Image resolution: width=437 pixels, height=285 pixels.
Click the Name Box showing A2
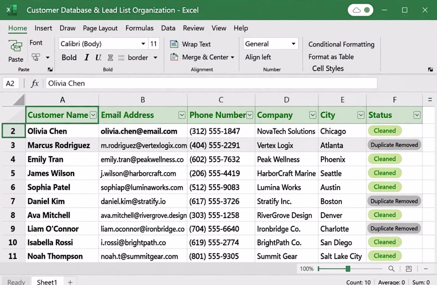[x=10, y=83]
